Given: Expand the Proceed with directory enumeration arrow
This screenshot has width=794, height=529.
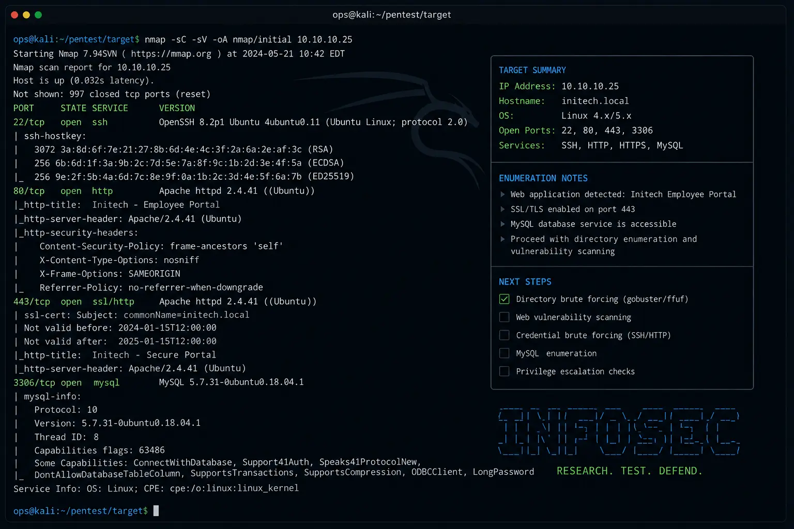Looking at the screenshot, I should [502, 239].
